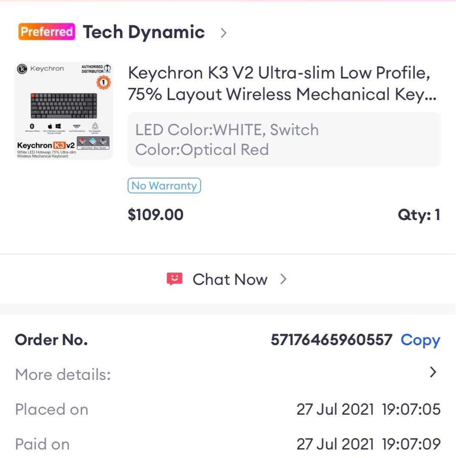Click the More details label text
This screenshot has width=456, height=458.
point(63,374)
